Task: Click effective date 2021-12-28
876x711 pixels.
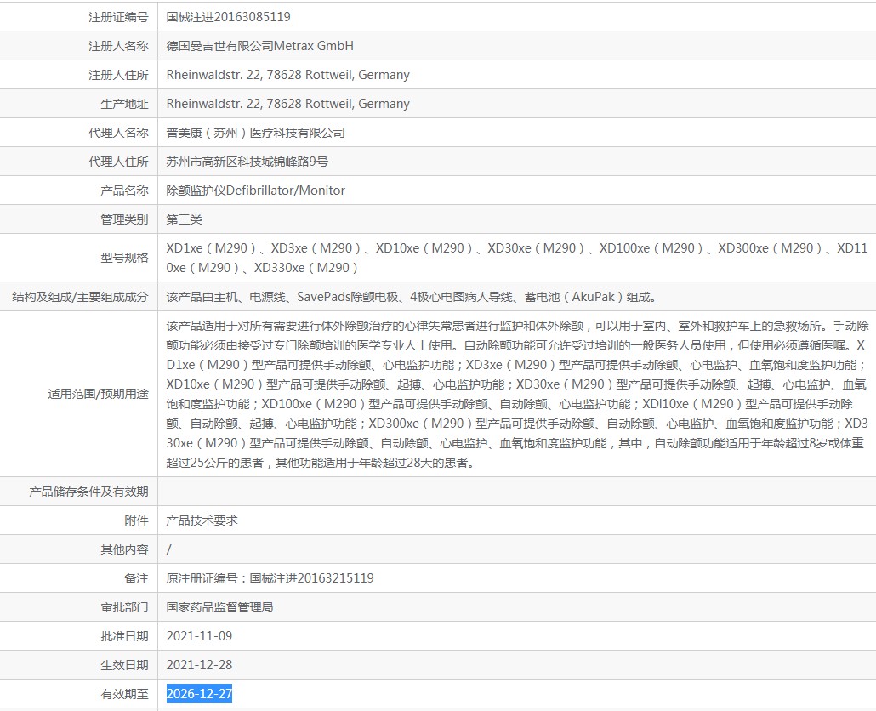Action: pyautogui.click(x=200, y=665)
